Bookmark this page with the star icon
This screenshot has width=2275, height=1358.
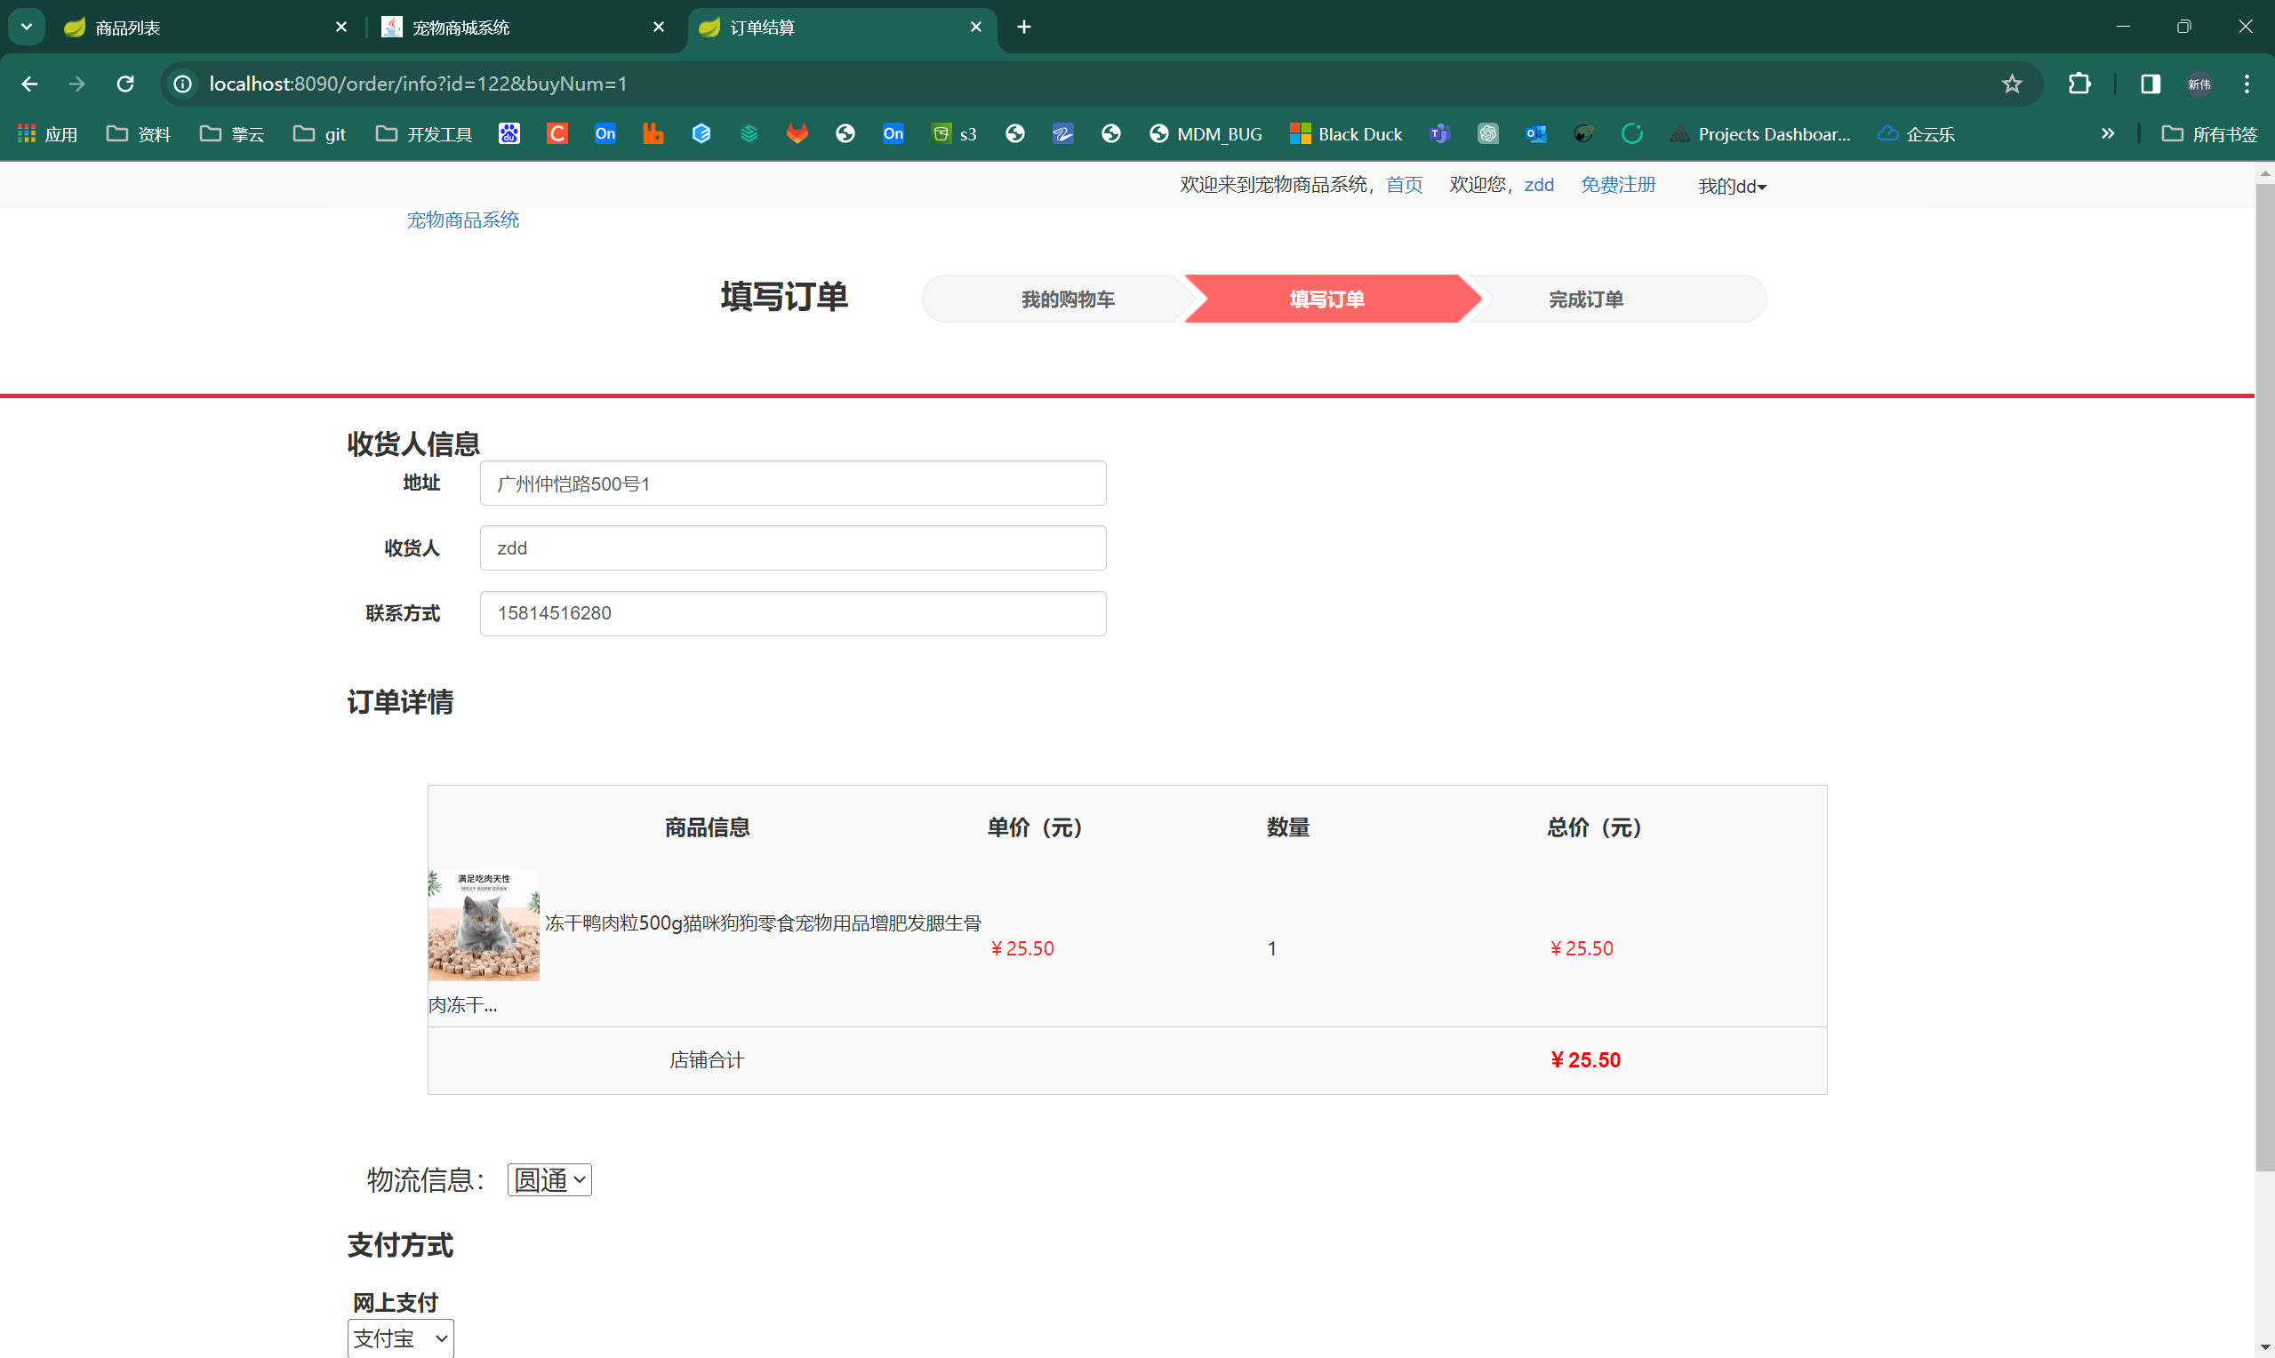click(x=2012, y=84)
